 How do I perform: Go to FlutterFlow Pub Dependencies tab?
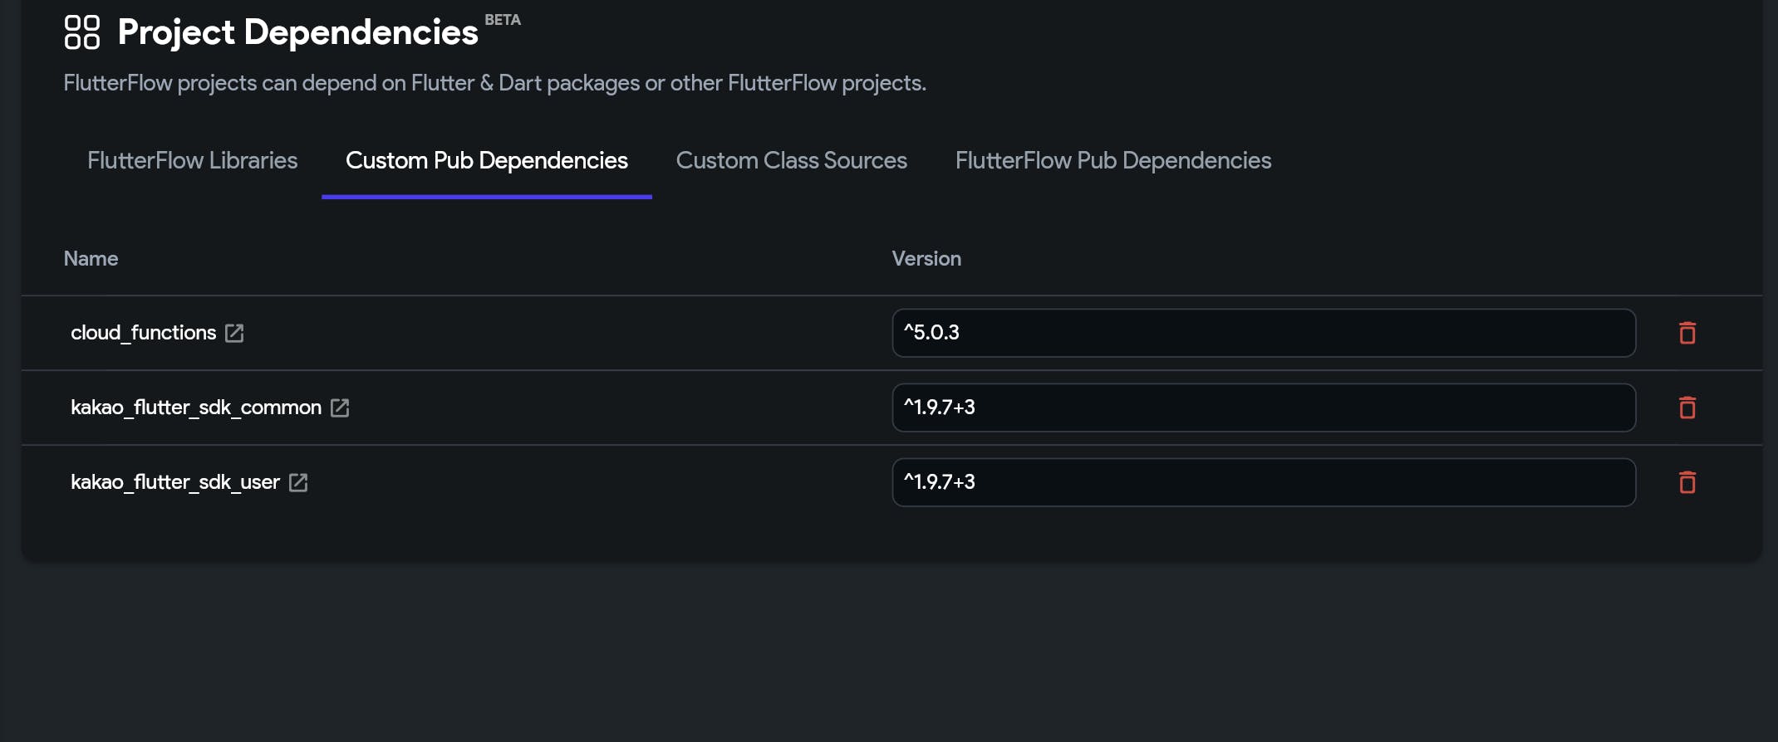[x=1112, y=160]
